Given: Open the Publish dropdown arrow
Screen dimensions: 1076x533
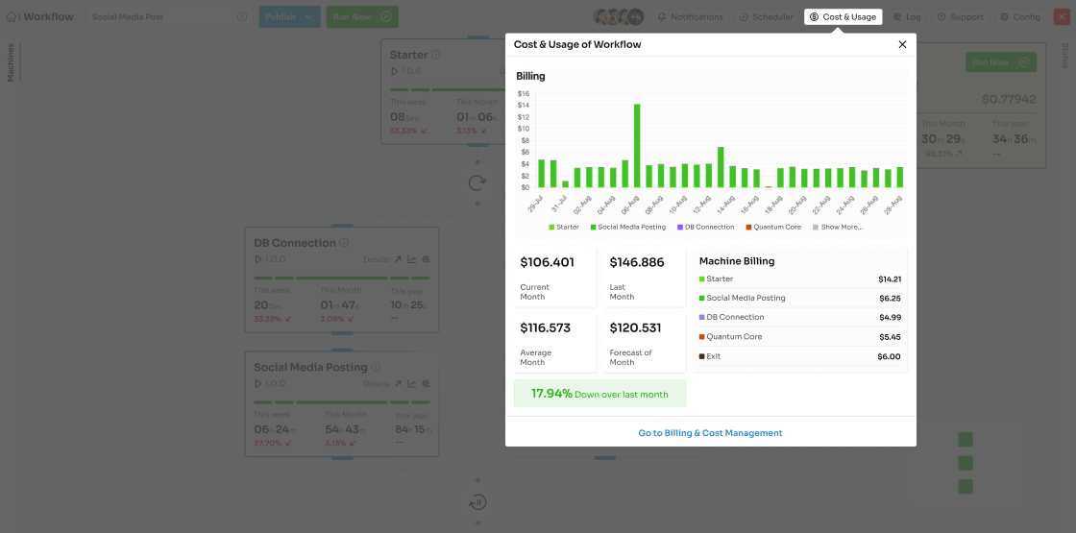Looking at the screenshot, I should (309, 16).
